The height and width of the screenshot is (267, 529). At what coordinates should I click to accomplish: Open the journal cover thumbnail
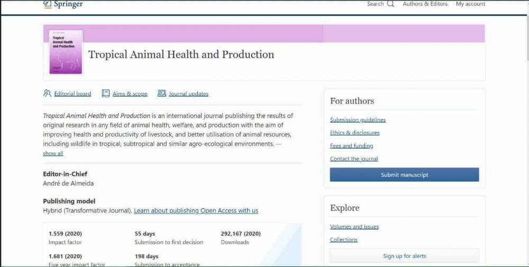pos(66,52)
